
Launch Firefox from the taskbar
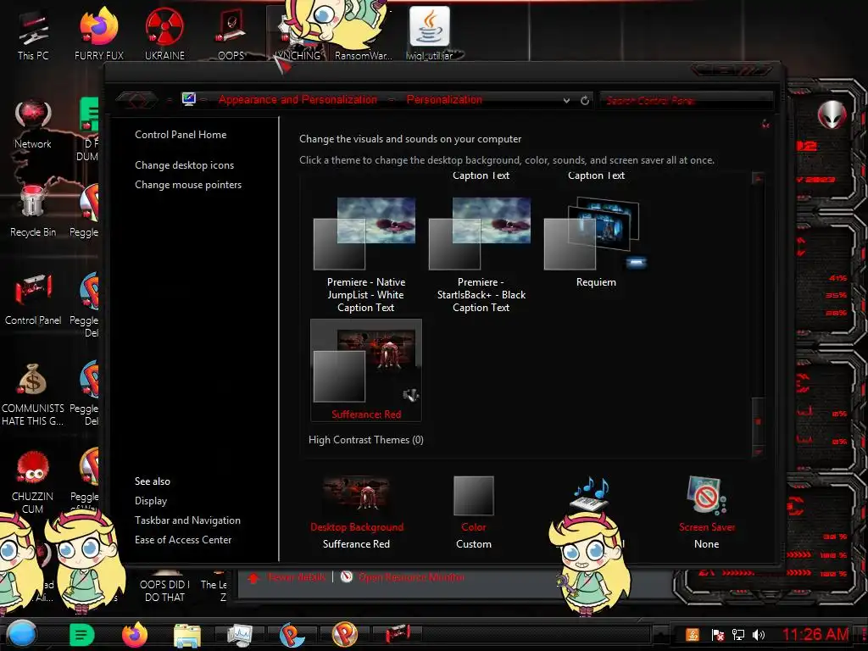135,635
